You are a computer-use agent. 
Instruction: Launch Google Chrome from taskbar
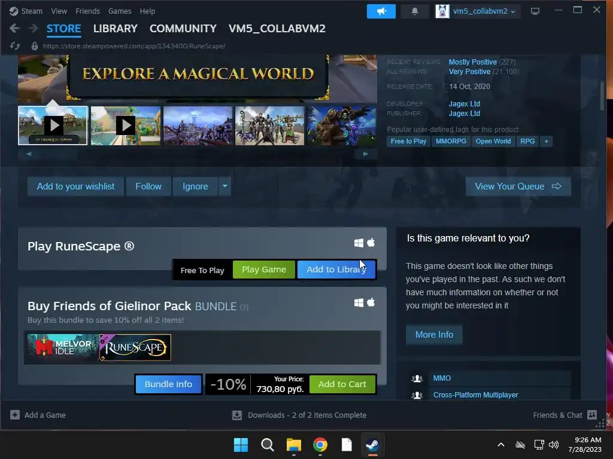(x=320, y=445)
